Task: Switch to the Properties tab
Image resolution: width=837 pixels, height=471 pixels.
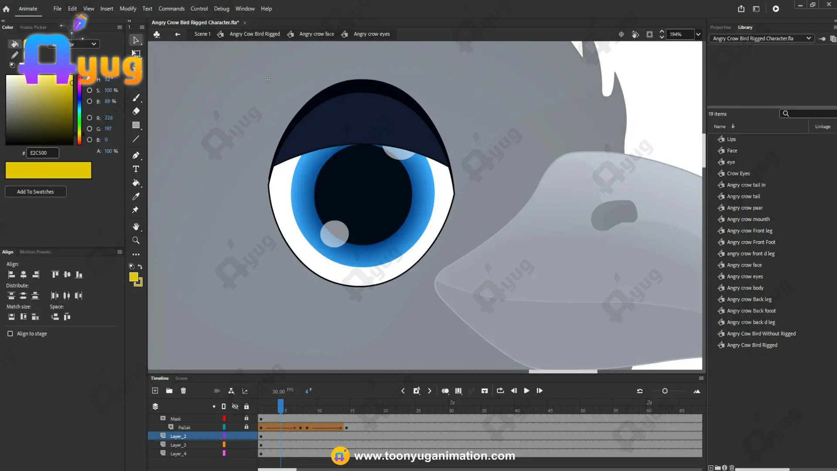Action: (x=720, y=27)
